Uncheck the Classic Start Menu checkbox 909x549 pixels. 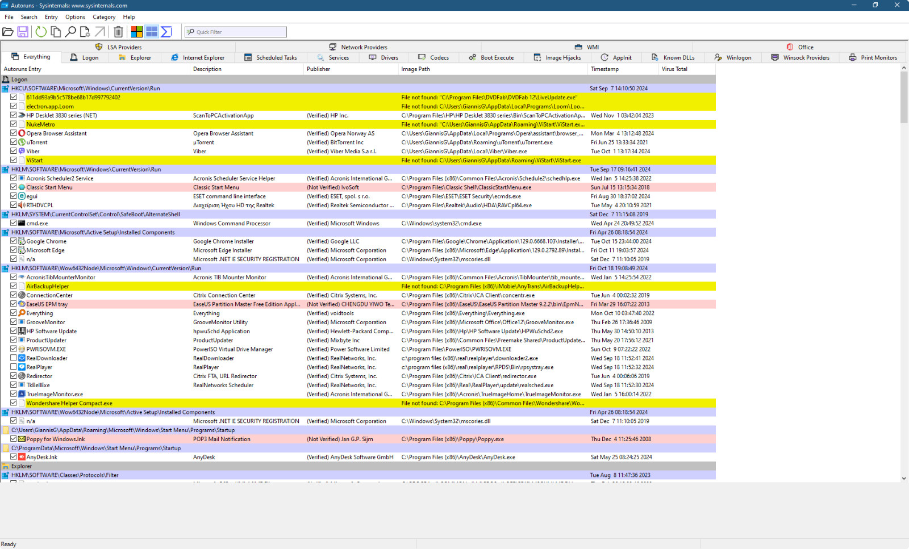(13, 187)
